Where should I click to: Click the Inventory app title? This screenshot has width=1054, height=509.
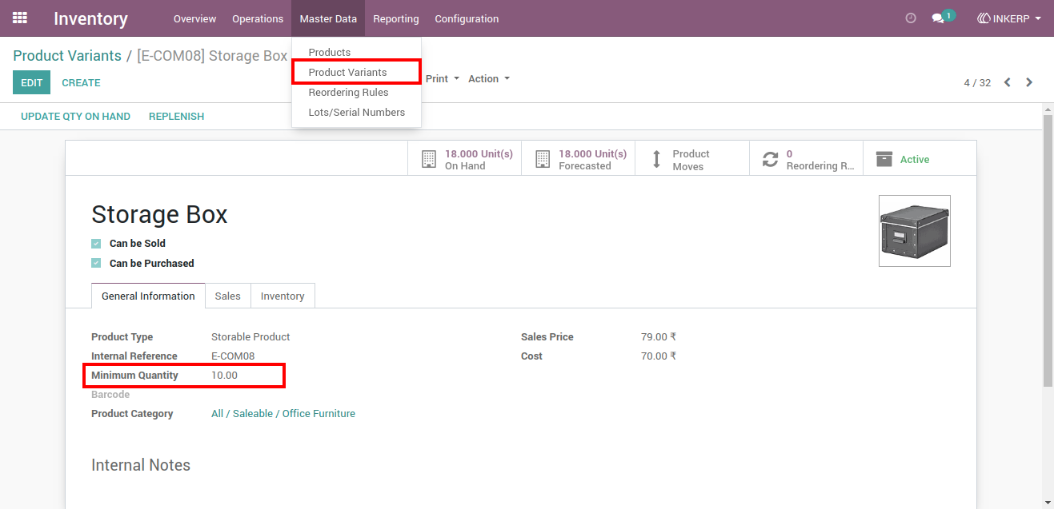pos(90,18)
